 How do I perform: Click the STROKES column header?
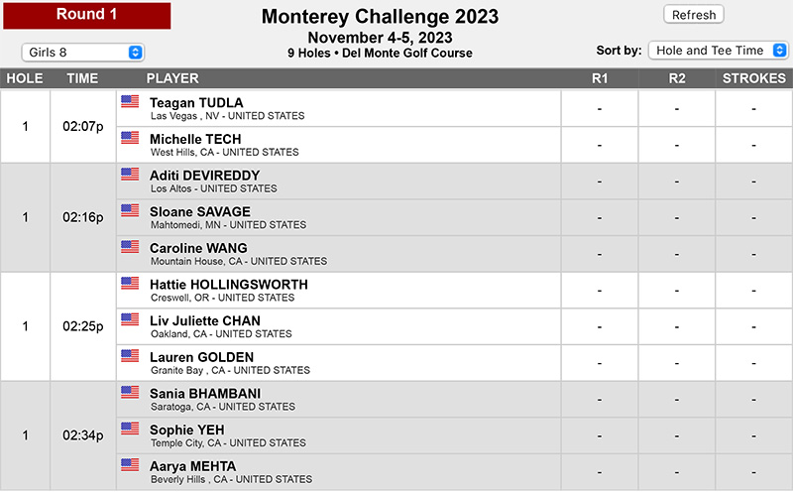click(x=753, y=78)
